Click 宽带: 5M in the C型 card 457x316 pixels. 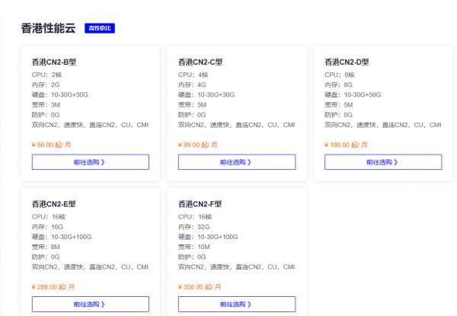click(x=193, y=105)
